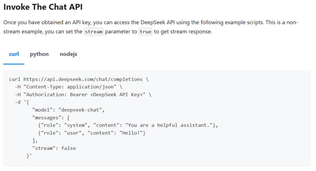Click the Content-Type header line
The image size is (316, 171).
69,87
